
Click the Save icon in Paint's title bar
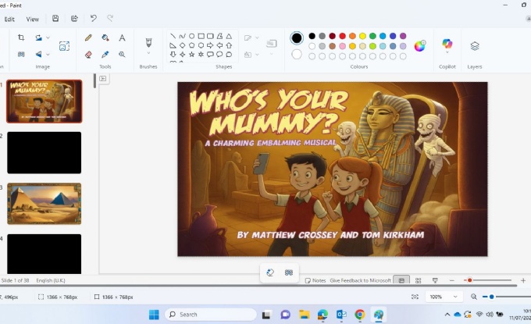55,19
